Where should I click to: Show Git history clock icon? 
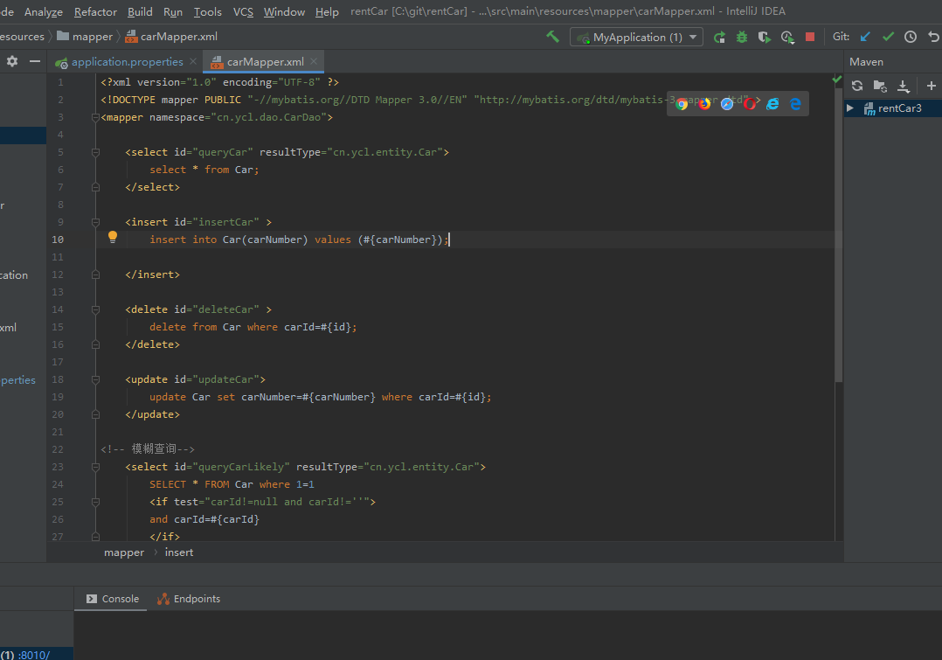pyautogui.click(x=911, y=37)
